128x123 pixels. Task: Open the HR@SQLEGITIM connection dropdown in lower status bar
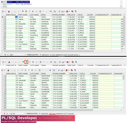pos(25,114)
